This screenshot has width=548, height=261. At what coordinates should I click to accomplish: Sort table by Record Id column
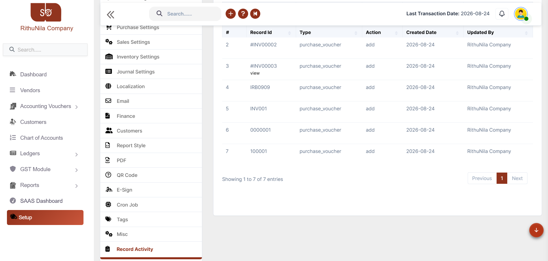click(271, 32)
